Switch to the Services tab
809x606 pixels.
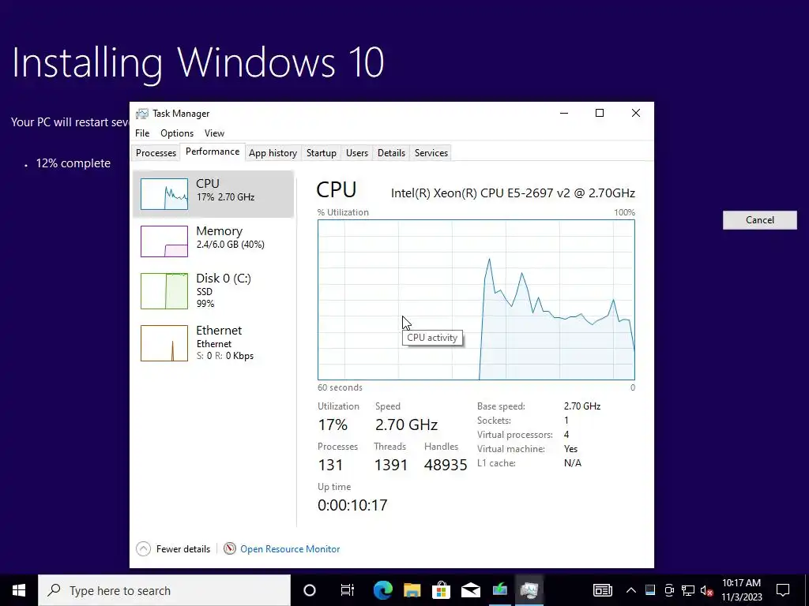tap(431, 153)
